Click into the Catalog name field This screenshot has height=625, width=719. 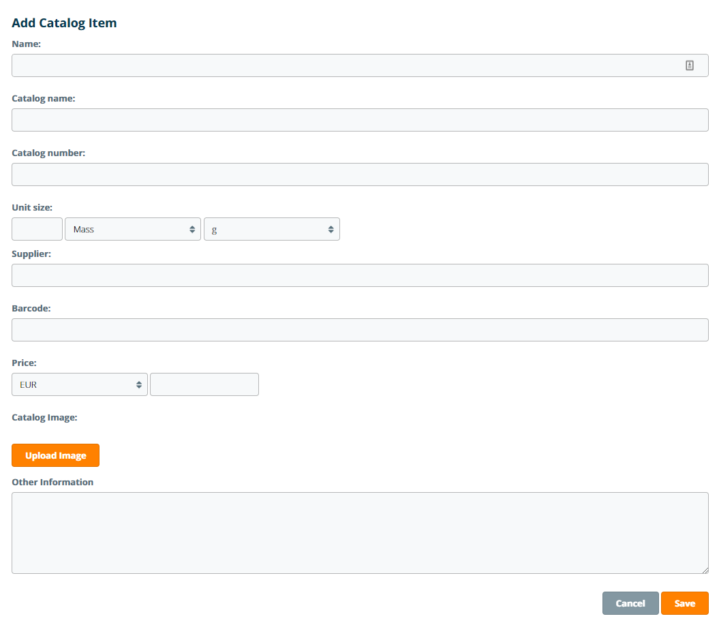(x=360, y=120)
